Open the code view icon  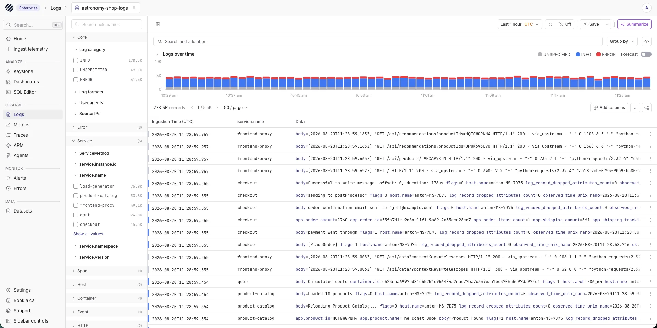coord(647,41)
